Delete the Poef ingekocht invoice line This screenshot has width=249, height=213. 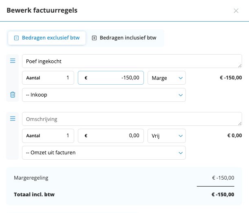point(13,94)
